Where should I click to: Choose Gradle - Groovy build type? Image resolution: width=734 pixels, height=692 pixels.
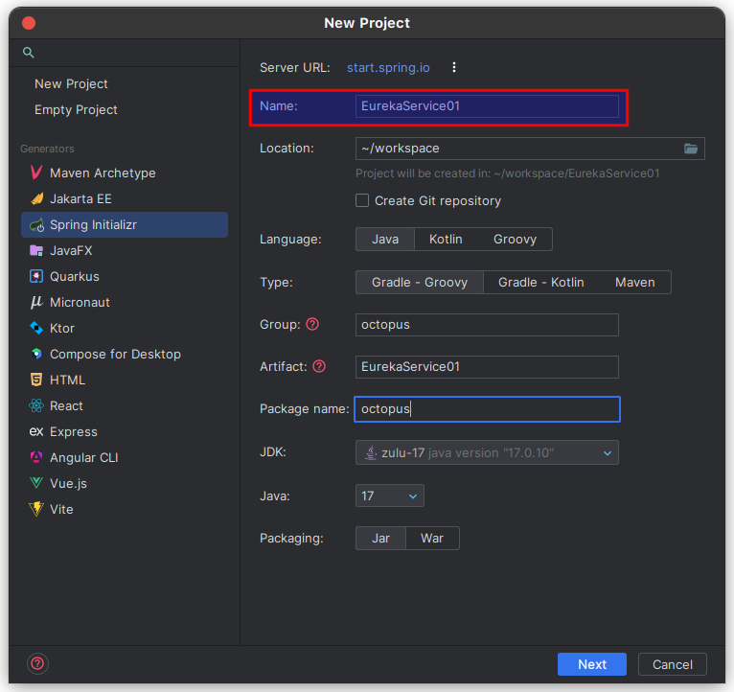(420, 283)
